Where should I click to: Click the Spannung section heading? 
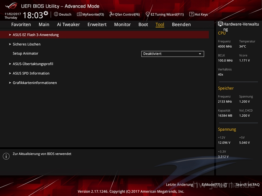(x=227, y=129)
